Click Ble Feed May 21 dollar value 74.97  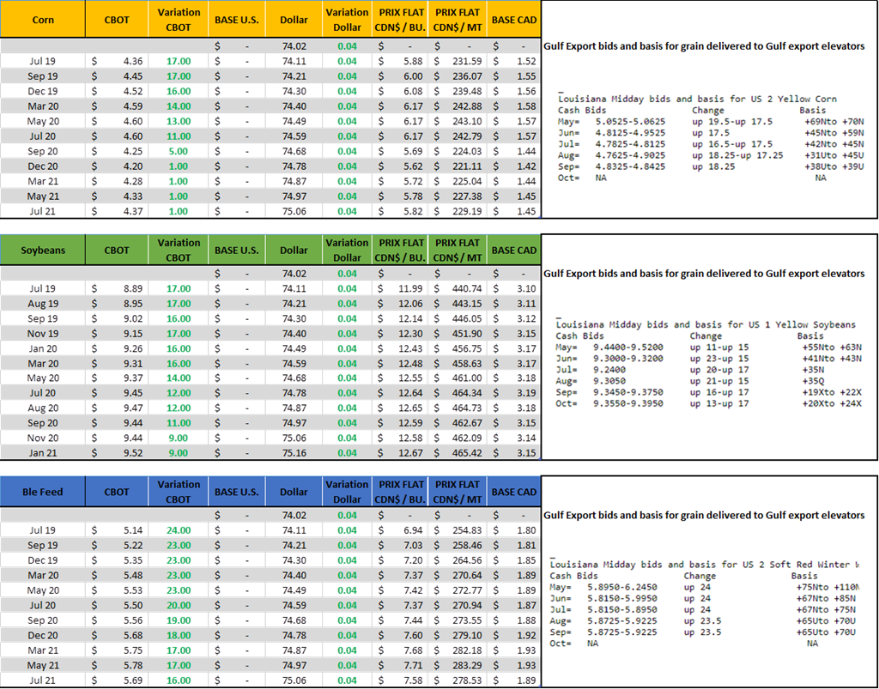(x=294, y=666)
